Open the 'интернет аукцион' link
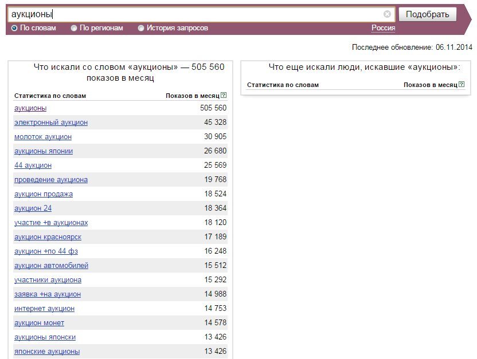Image resolution: width=477 pixels, height=359 pixels. pyautogui.click(x=44, y=308)
